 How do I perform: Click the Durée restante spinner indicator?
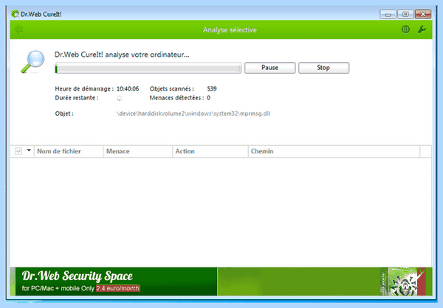(x=119, y=98)
